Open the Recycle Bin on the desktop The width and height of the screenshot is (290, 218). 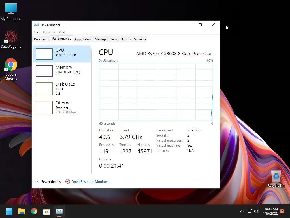point(276,179)
